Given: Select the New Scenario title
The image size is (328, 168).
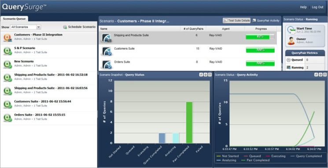Looking at the screenshot, I should [24, 62].
